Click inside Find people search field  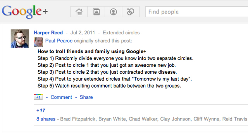[196, 12]
